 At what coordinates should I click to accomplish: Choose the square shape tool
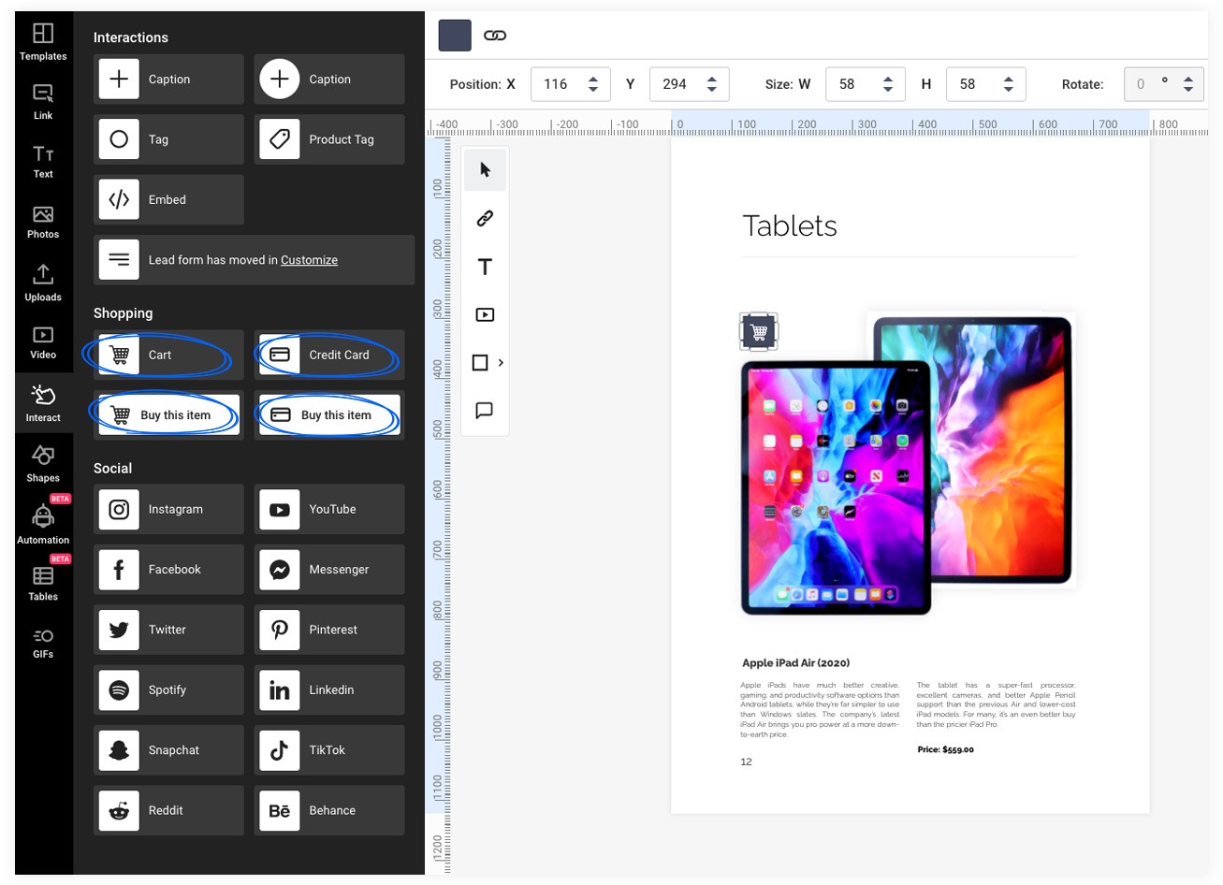click(480, 363)
